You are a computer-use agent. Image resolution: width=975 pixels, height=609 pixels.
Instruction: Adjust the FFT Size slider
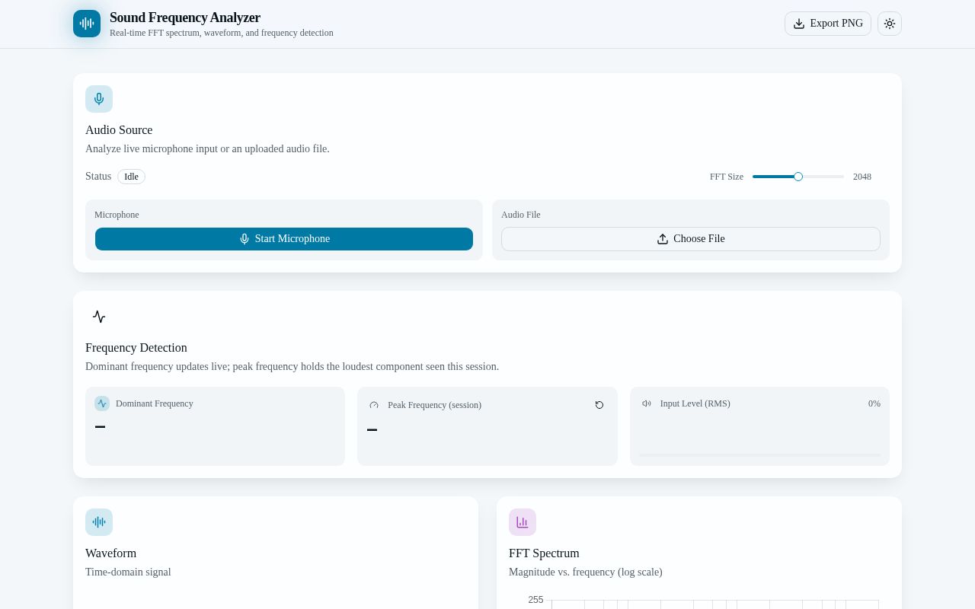coord(798,177)
